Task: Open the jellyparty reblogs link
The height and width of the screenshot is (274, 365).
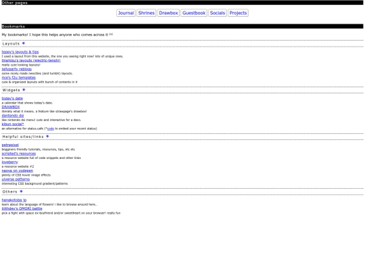Action: coord(16,69)
